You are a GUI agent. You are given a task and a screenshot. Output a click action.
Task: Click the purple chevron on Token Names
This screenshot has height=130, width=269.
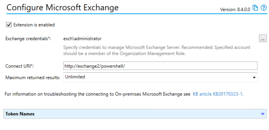coord(262,114)
